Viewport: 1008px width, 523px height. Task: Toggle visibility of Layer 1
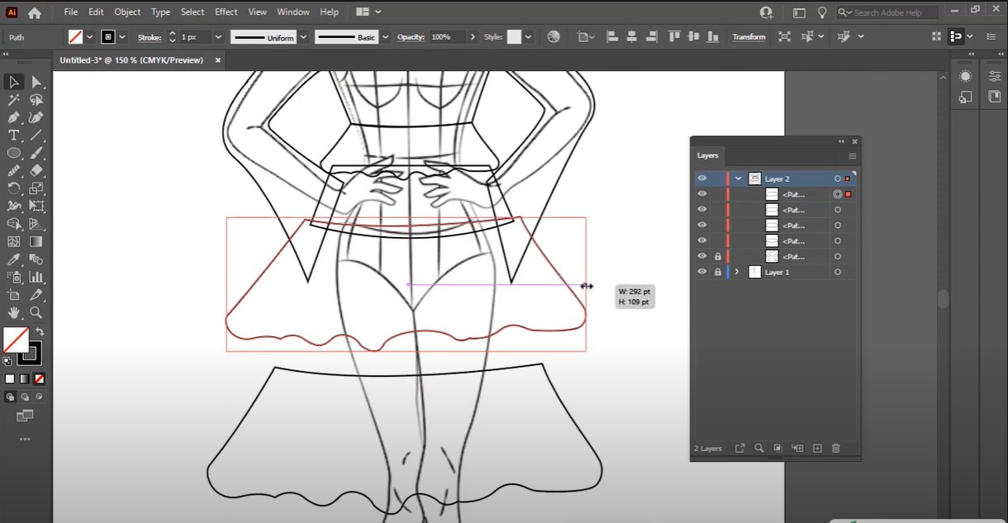click(701, 272)
